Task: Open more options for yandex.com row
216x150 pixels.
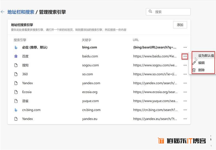Action: click(185, 83)
